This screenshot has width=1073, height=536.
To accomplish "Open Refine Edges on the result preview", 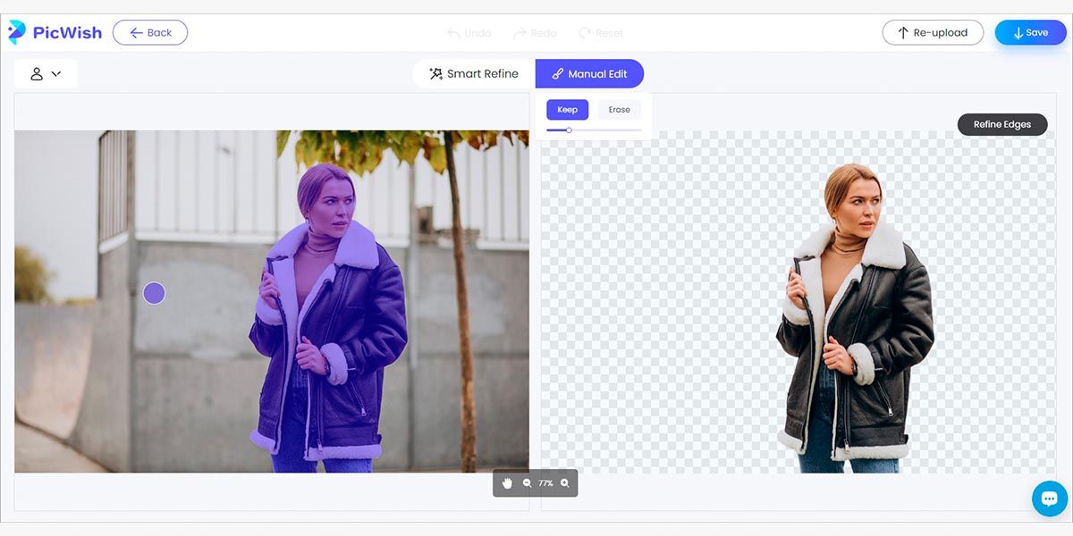I will [x=1001, y=124].
